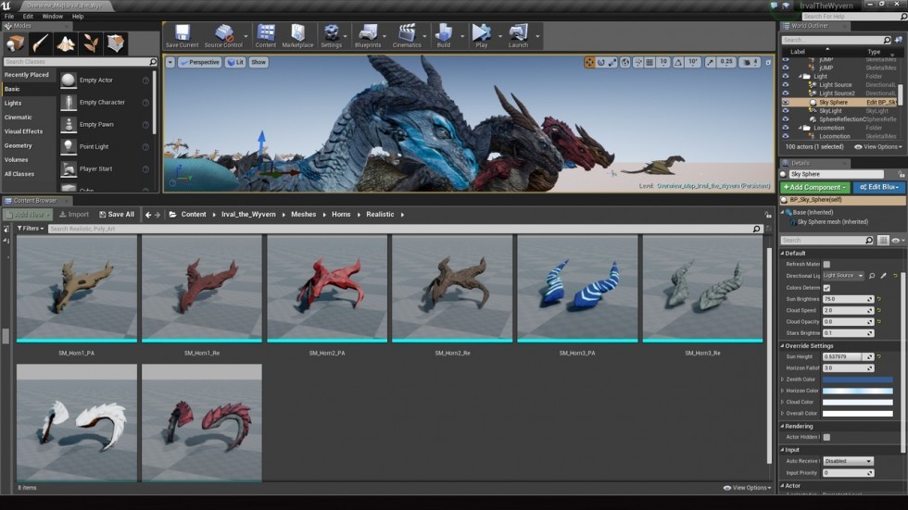Click the Add Component button
908x510 pixels.
(814, 187)
